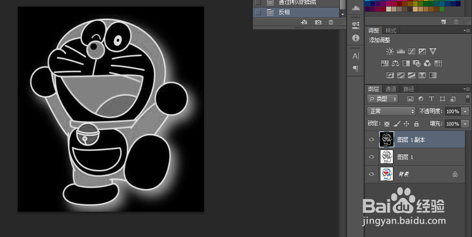Toggle lock image pixels brush icon
This screenshot has height=237, width=472.
[397, 124]
